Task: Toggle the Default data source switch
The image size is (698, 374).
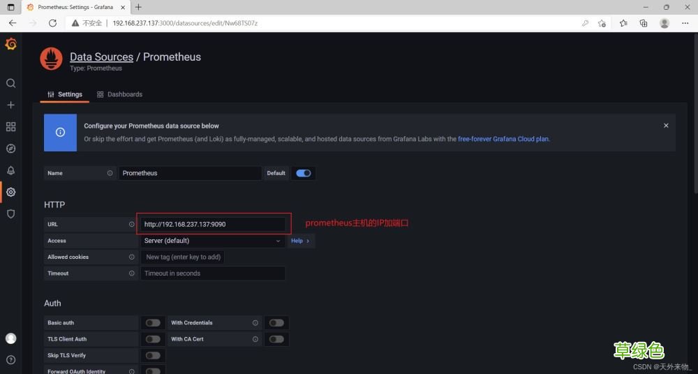Action: click(304, 173)
